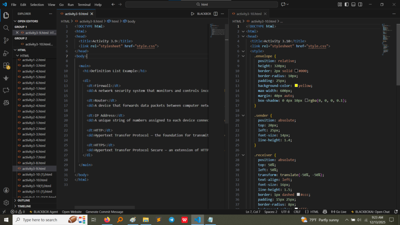The width and height of the screenshot is (400, 225).
Task: Open the Terminal menu
Action: [x=84, y=5]
